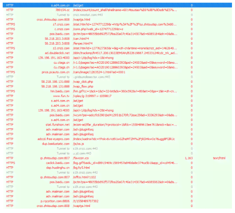Image resolution: width=235 pixels, height=213 pixels.
Task: Click the /bg/ty5.html URL
Action: point(81,168)
